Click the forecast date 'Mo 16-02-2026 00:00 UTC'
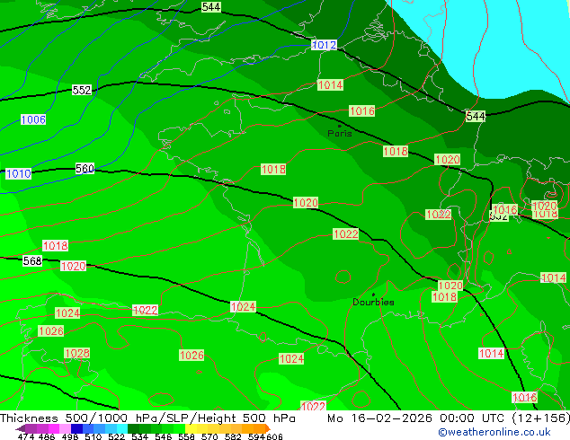The image size is (570, 440). coord(417,418)
